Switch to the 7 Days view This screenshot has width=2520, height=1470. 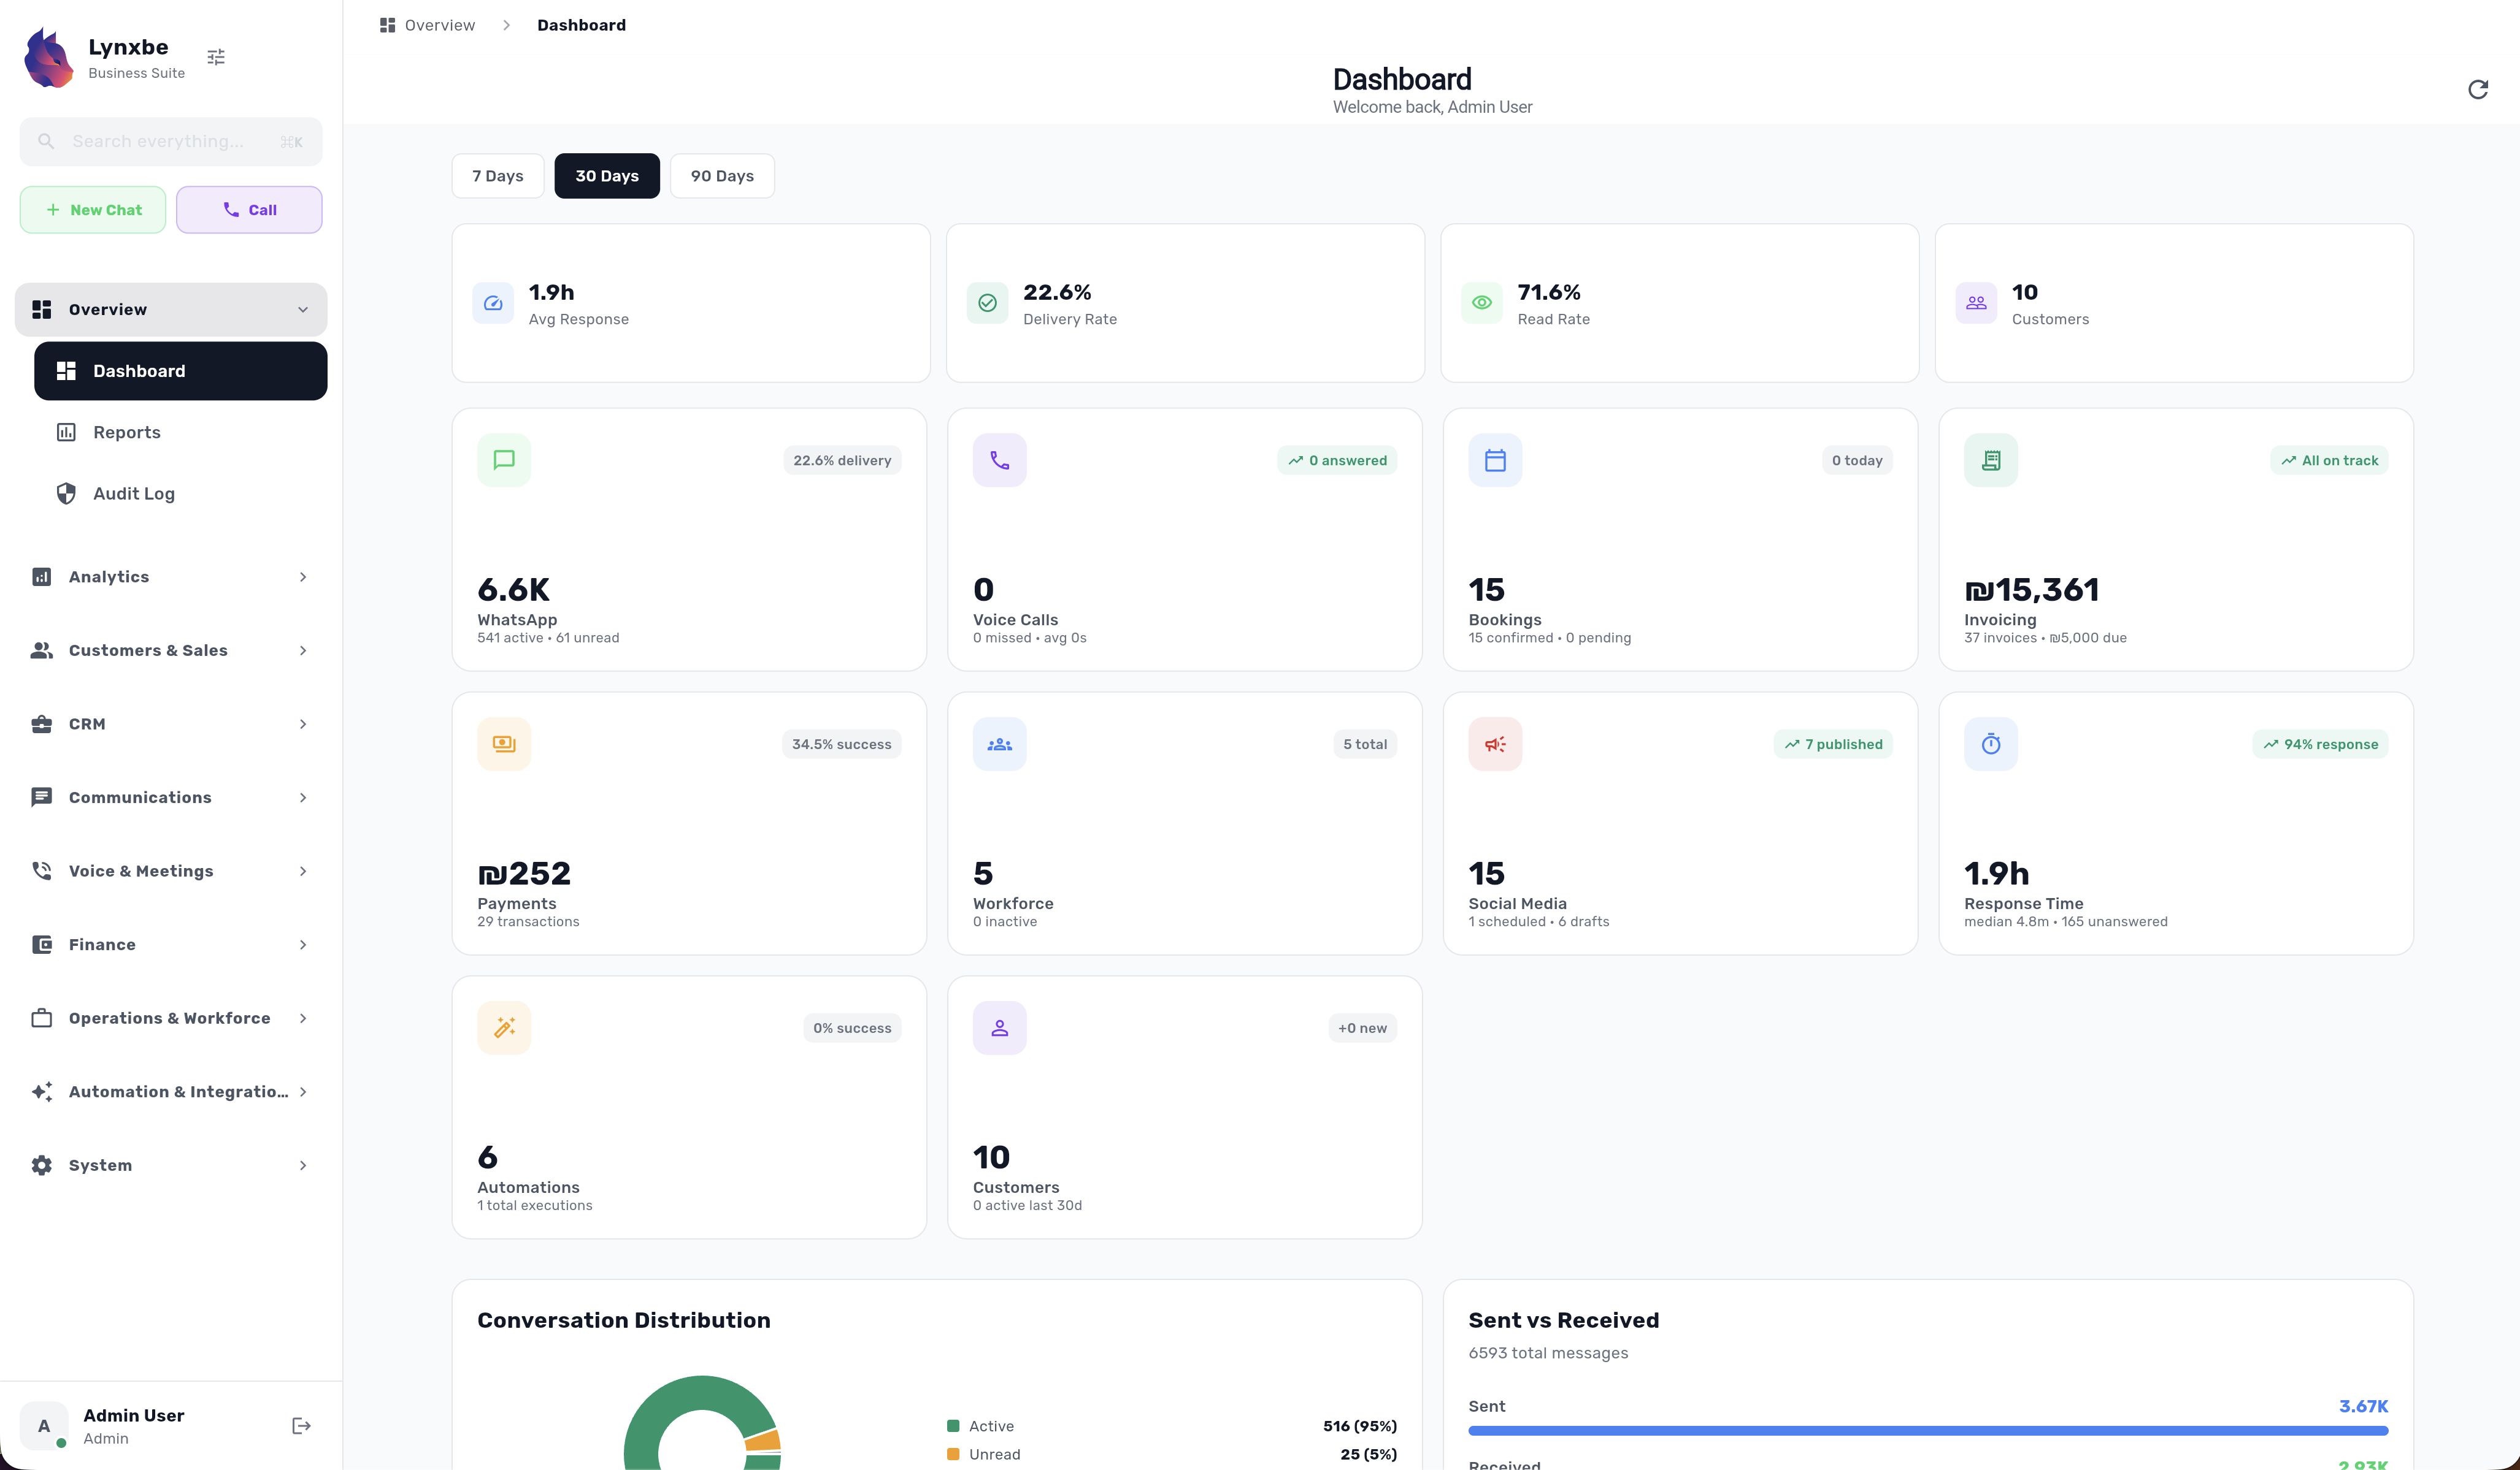(x=497, y=176)
